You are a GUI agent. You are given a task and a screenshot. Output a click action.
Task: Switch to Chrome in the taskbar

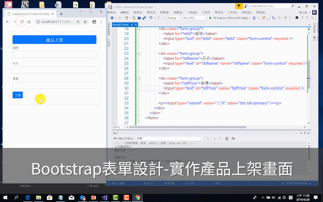tap(137, 198)
